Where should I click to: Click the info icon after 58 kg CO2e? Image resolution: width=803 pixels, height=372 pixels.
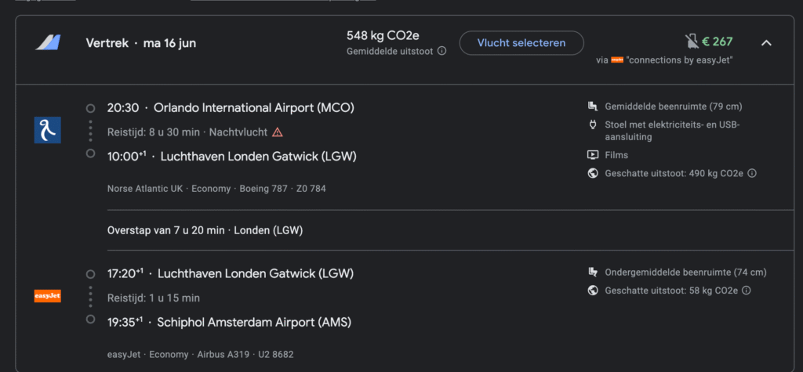tap(747, 291)
